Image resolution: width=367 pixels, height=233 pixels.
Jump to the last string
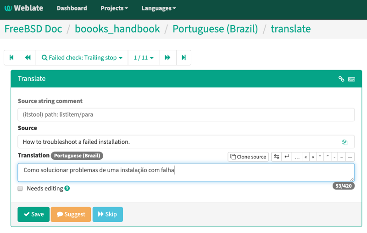[x=184, y=58]
